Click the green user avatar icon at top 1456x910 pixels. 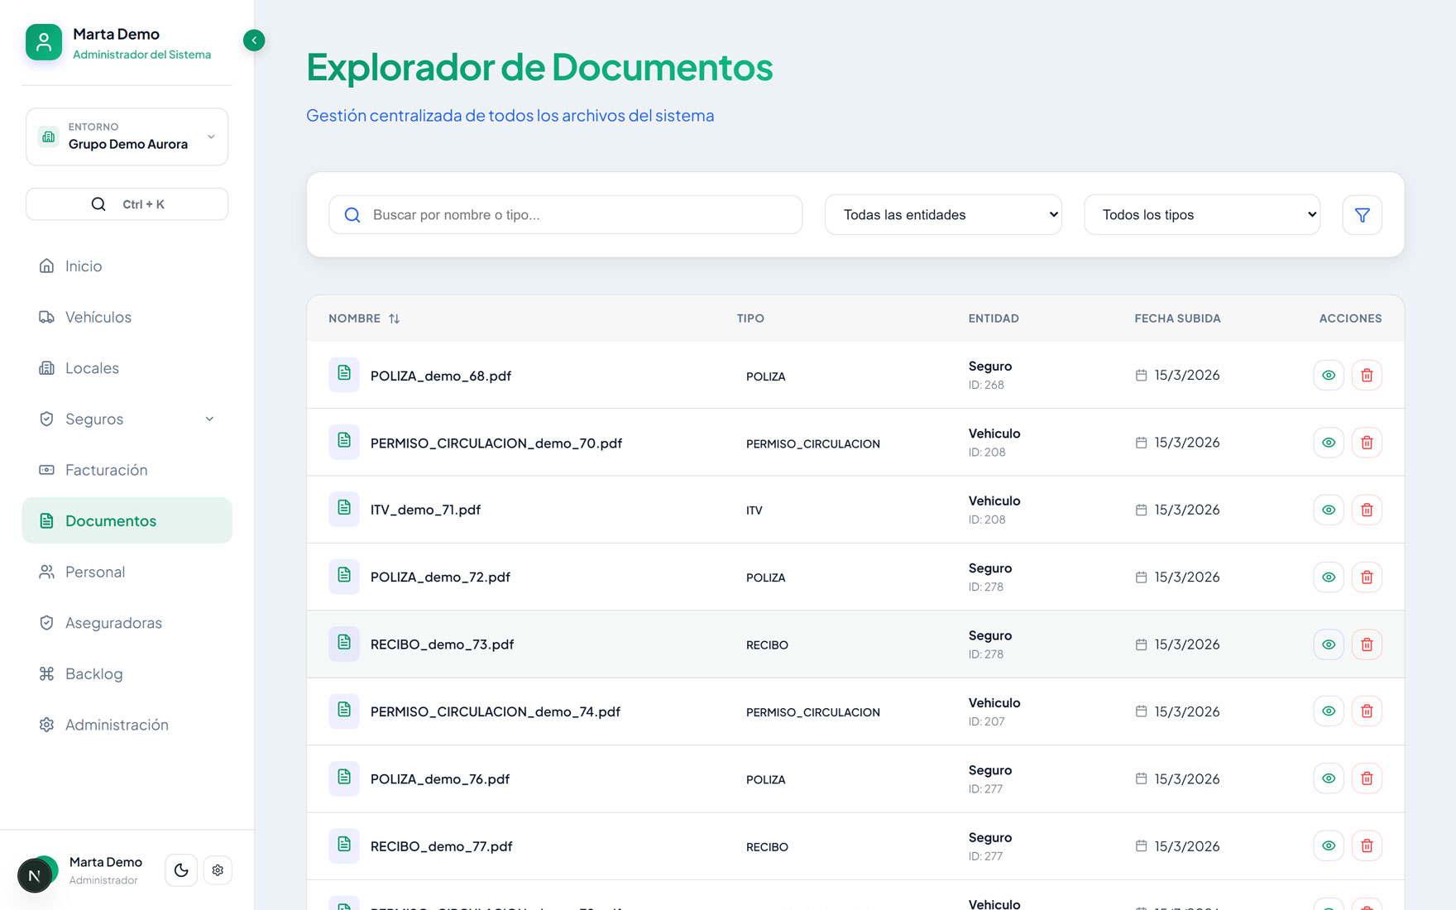44,42
